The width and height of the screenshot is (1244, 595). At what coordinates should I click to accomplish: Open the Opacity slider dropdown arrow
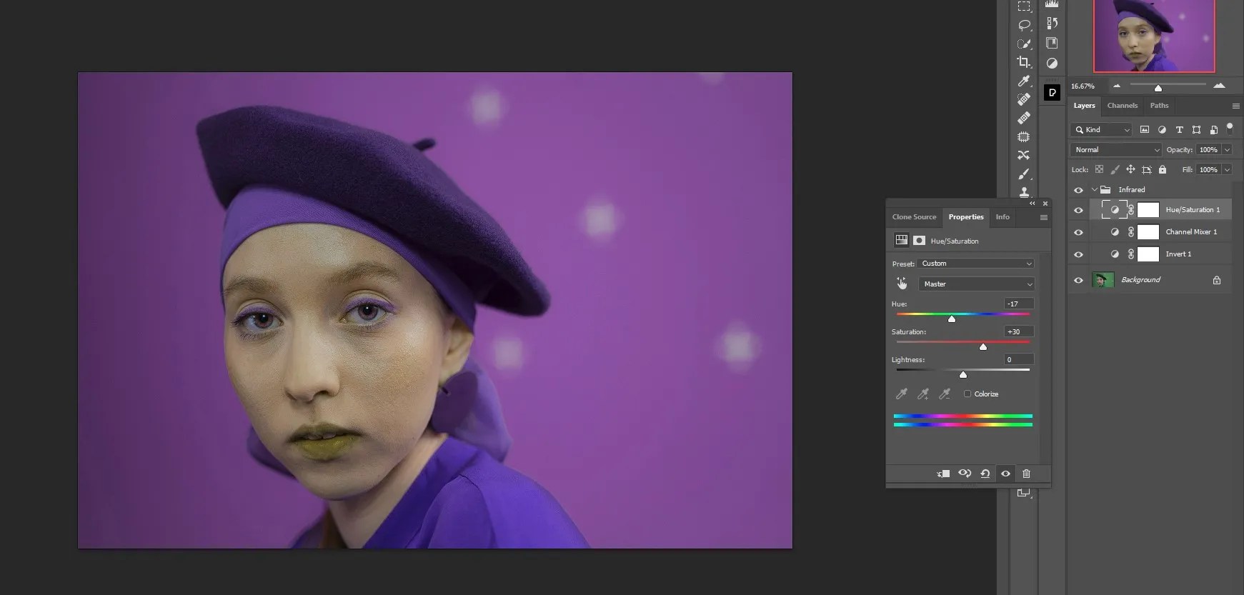coord(1227,149)
